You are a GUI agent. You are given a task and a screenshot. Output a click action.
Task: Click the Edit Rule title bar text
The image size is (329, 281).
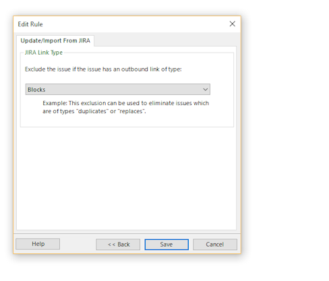coord(30,24)
